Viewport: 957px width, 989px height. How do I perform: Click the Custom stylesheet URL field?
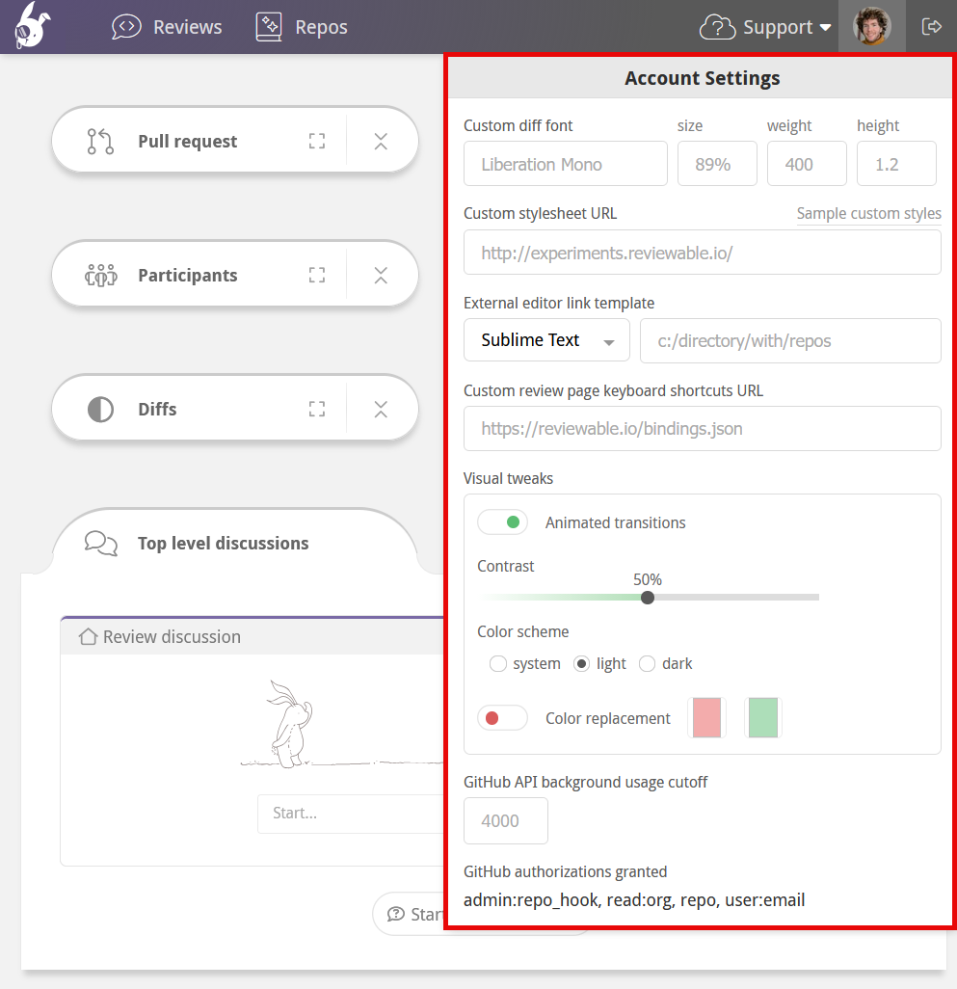[702, 252]
